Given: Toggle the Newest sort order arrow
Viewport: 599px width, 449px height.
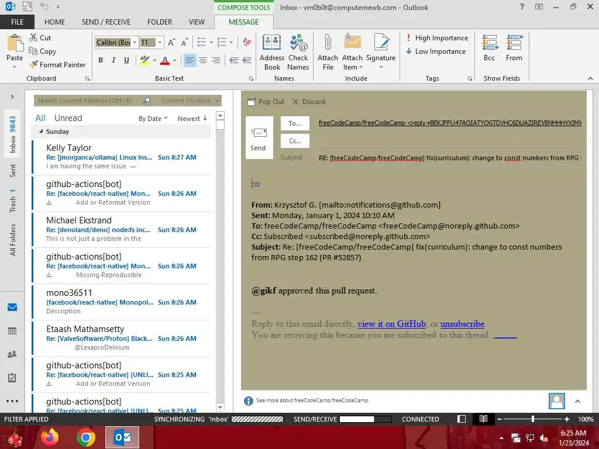Looking at the screenshot, I should coord(205,118).
